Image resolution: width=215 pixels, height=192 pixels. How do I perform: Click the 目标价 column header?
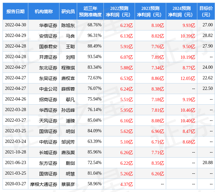[x=206, y=11]
